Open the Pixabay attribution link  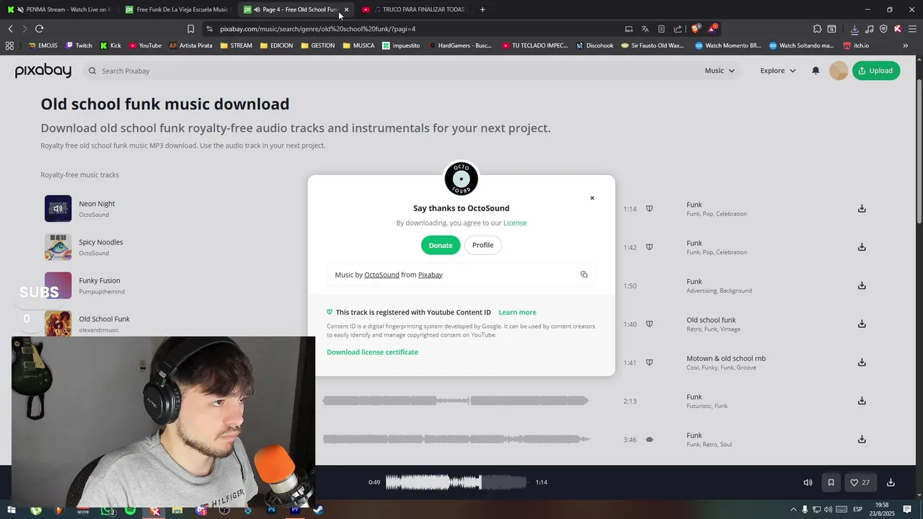[x=430, y=275]
